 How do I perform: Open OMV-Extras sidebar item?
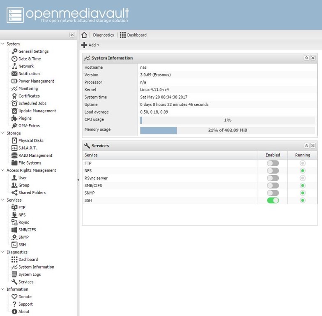29,126
